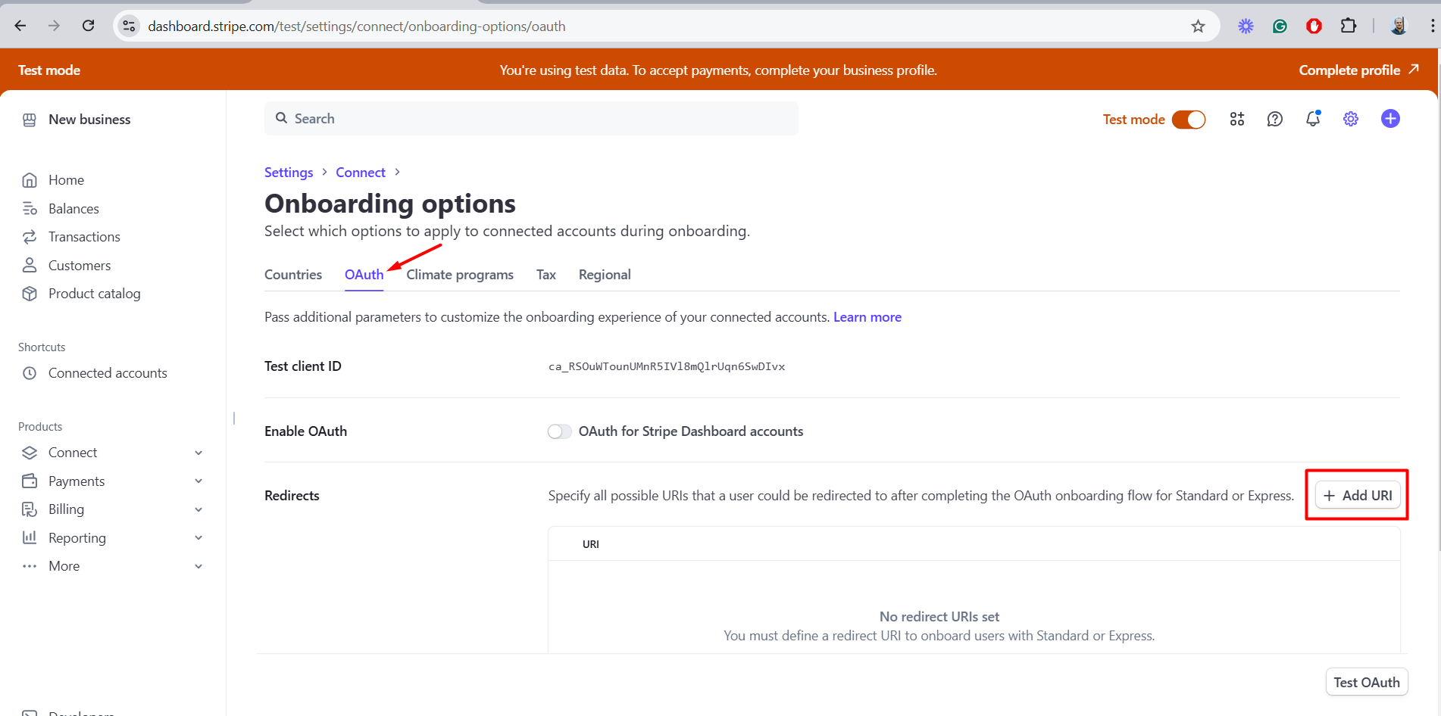Open the notifications bell icon
This screenshot has height=716, width=1441.
1313,119
